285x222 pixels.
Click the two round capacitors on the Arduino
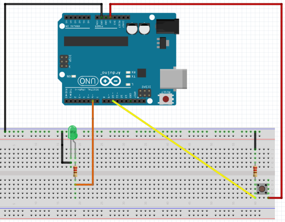click(138, 29)
